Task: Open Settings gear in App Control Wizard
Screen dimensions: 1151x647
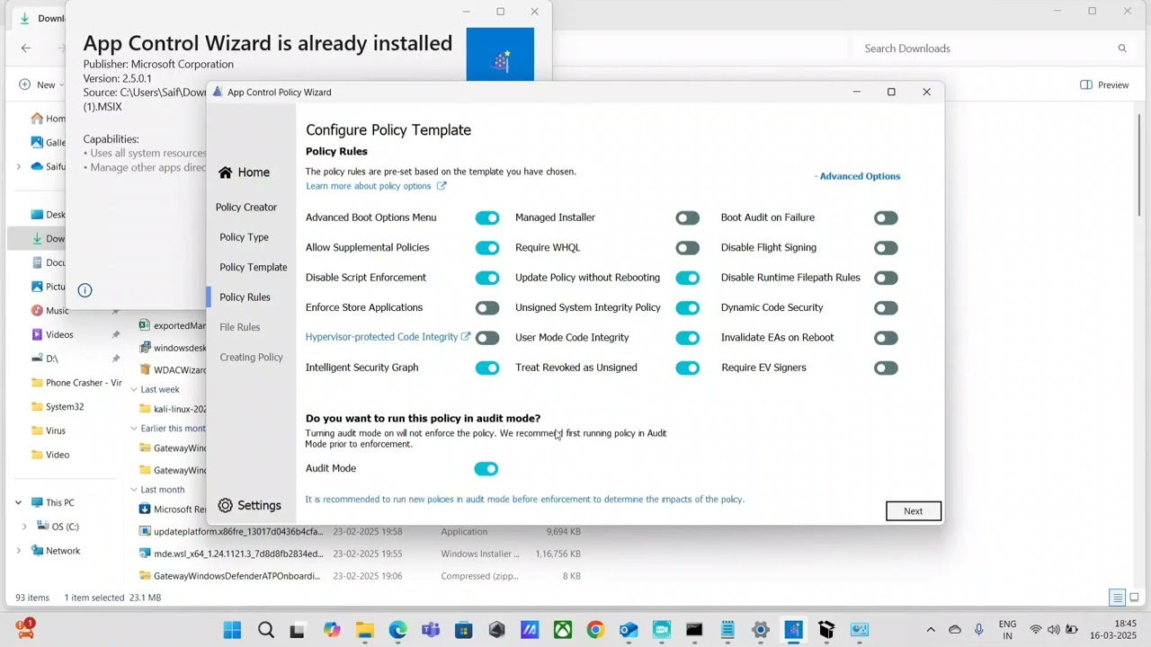Action: click(x=225, y=506)
